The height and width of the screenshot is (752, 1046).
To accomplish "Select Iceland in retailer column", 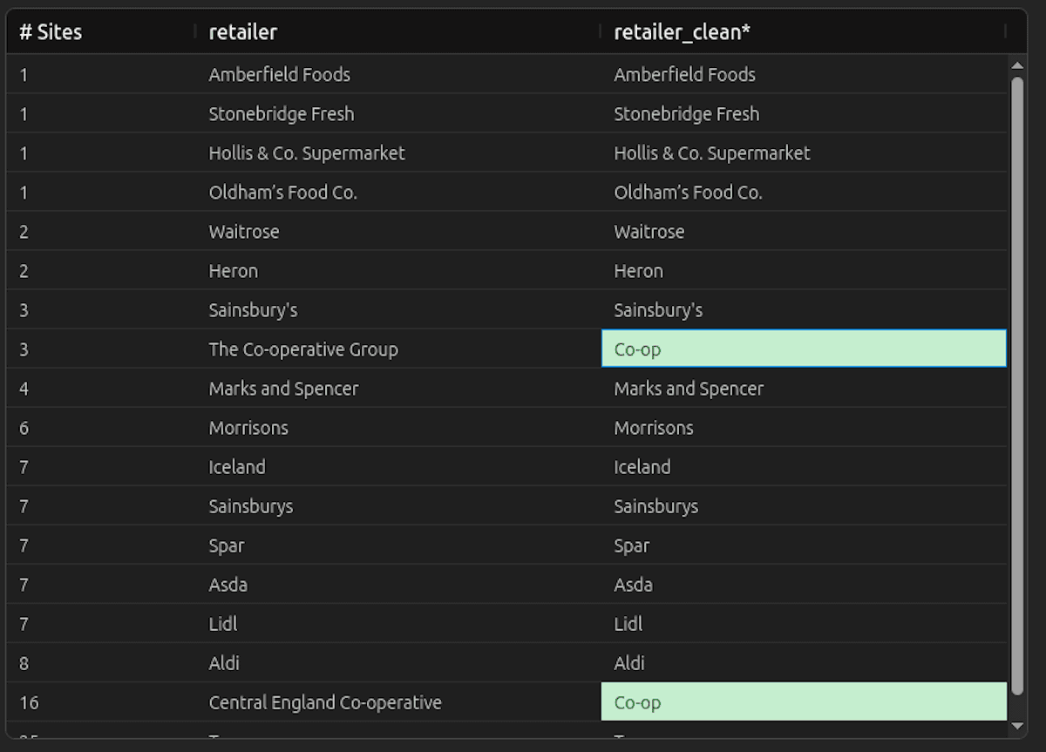I will tap(237, 466).
